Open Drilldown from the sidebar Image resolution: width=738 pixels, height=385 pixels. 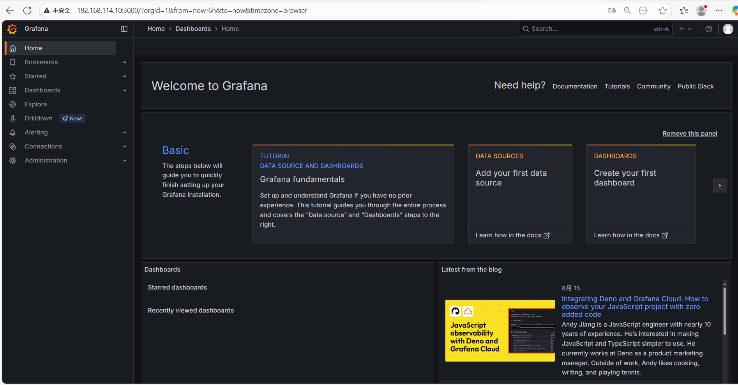tap(39, 118)
